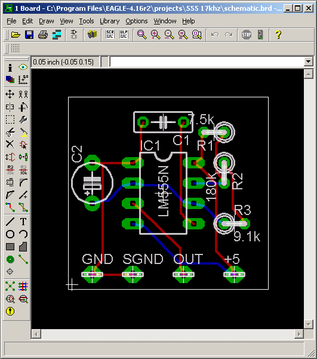The image size is (317, 359).
Task: Select the Polygon tool
Action: pos(23,247)
